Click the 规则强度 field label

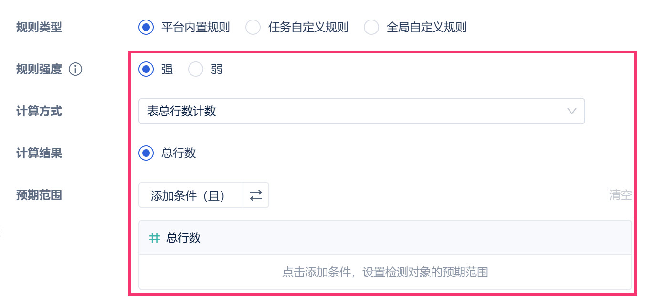(x=39, y=70)
